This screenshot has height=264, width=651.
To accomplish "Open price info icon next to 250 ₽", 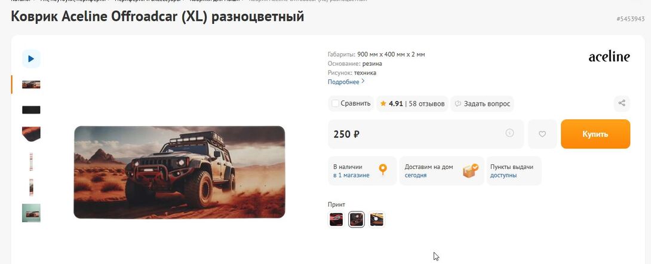I will (x=509, y=133).
